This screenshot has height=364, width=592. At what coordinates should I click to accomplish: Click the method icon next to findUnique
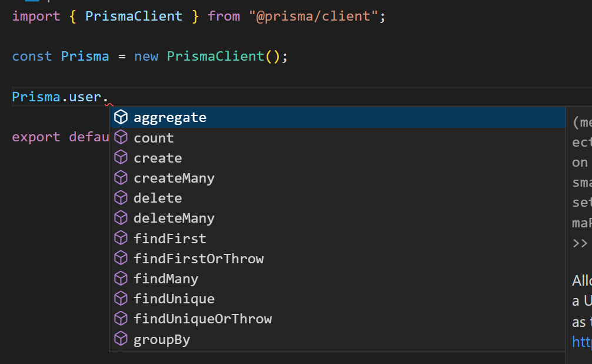[x=121, y=298]
